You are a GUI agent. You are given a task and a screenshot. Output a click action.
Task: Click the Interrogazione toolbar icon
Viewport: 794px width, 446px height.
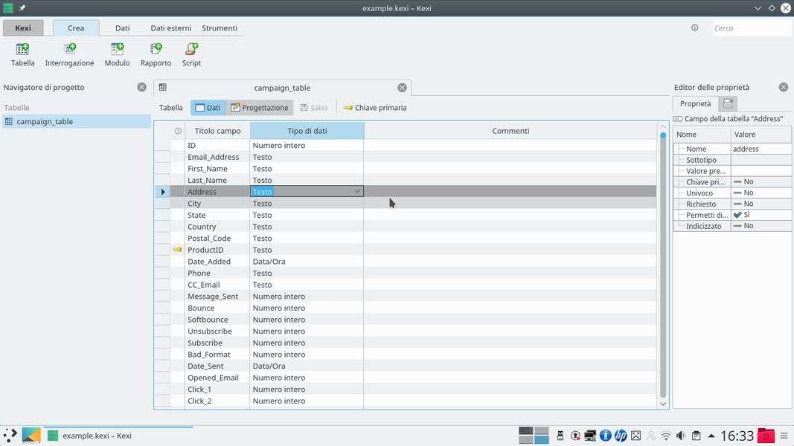(x=69, y=54)
